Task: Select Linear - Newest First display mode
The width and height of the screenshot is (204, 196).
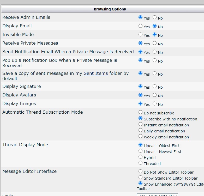Action: click(141, 151)
